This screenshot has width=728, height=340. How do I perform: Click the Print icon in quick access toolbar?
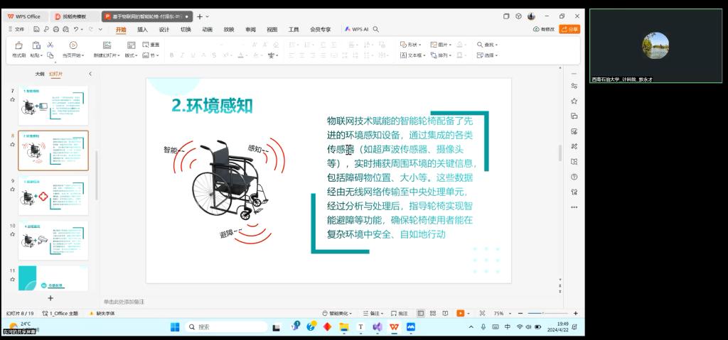tap(55, 29)
